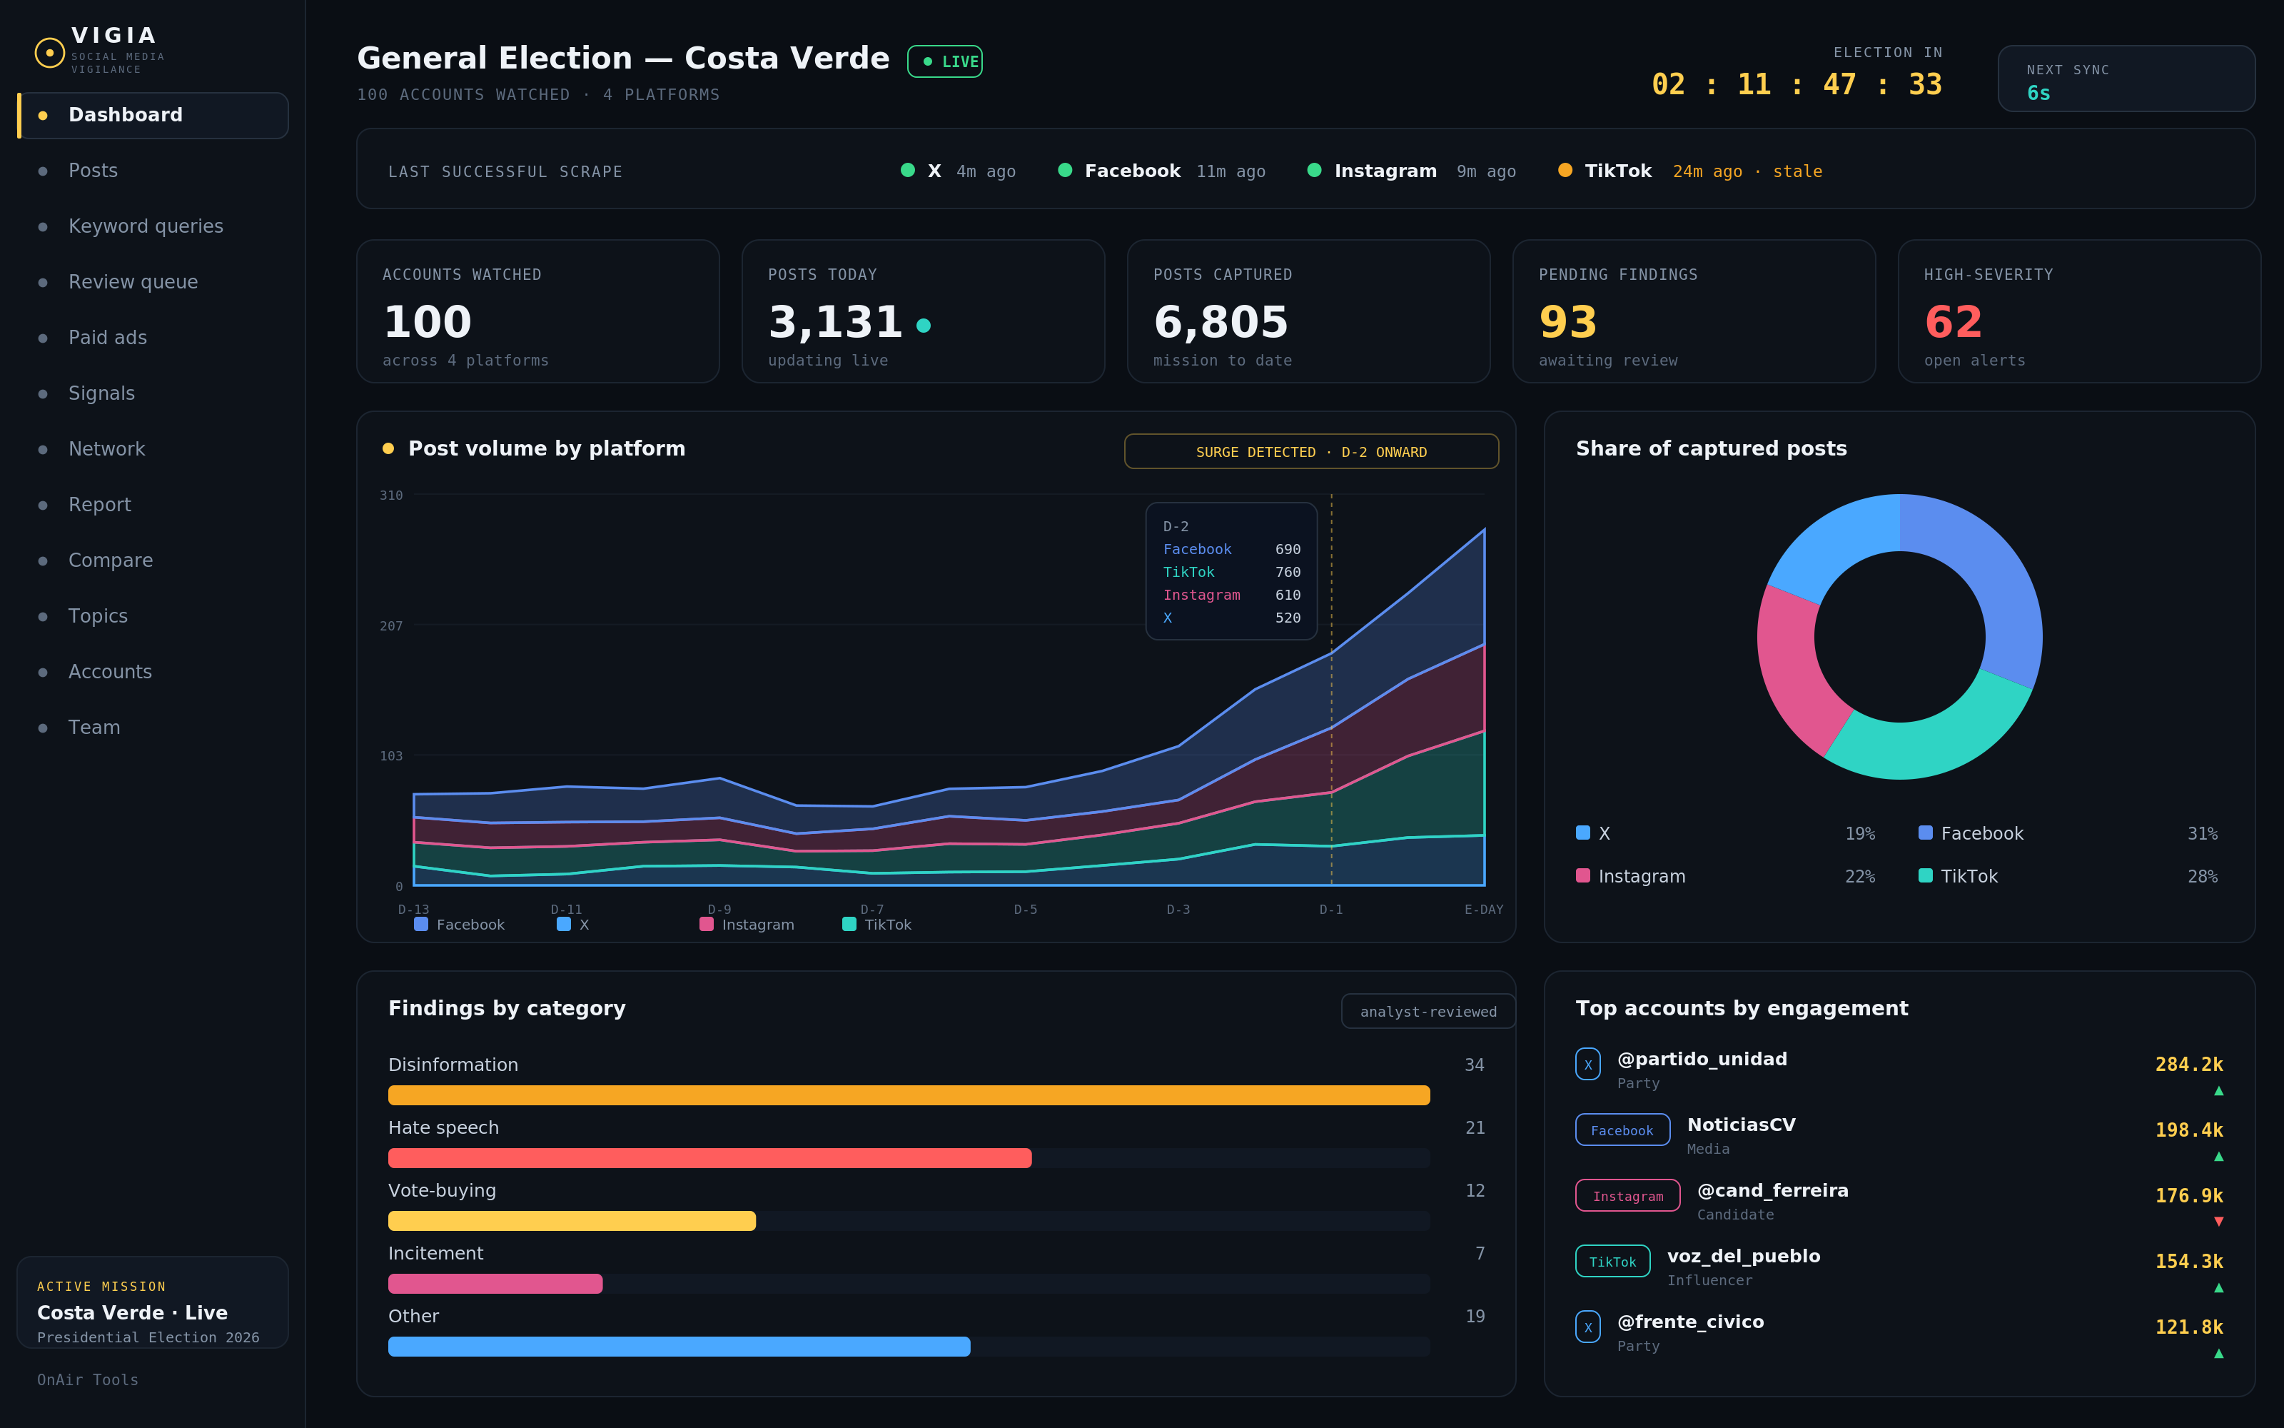Click the VIGIA logo icon
Screen dimensions: 2284x1428
[x=50, y=53]
